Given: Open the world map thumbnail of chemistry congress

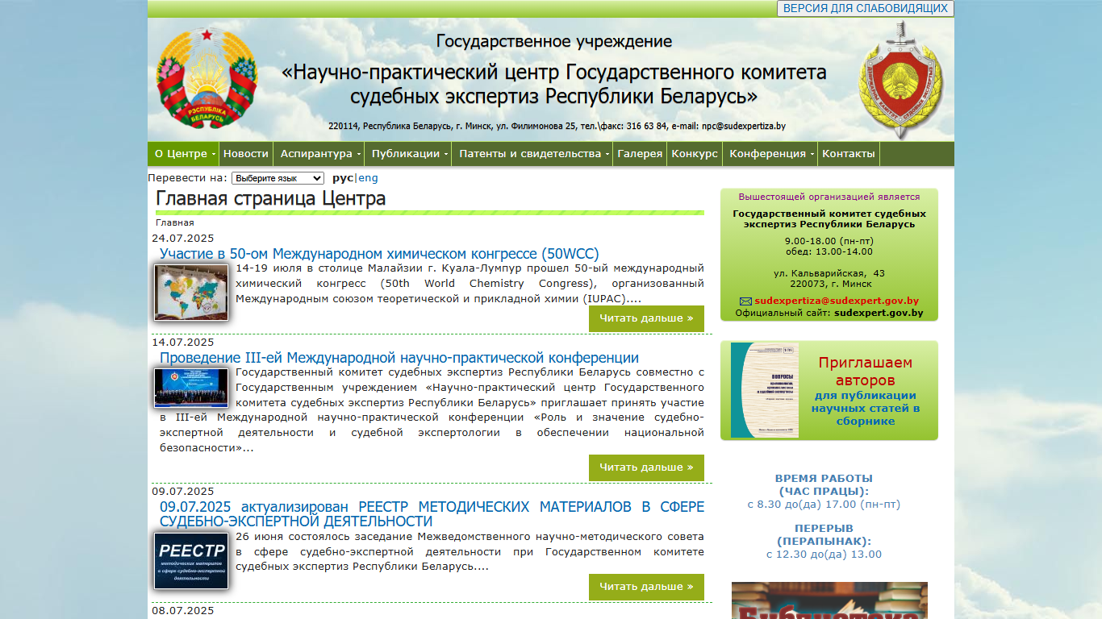Looking at the screenshot, I should 191,293.
